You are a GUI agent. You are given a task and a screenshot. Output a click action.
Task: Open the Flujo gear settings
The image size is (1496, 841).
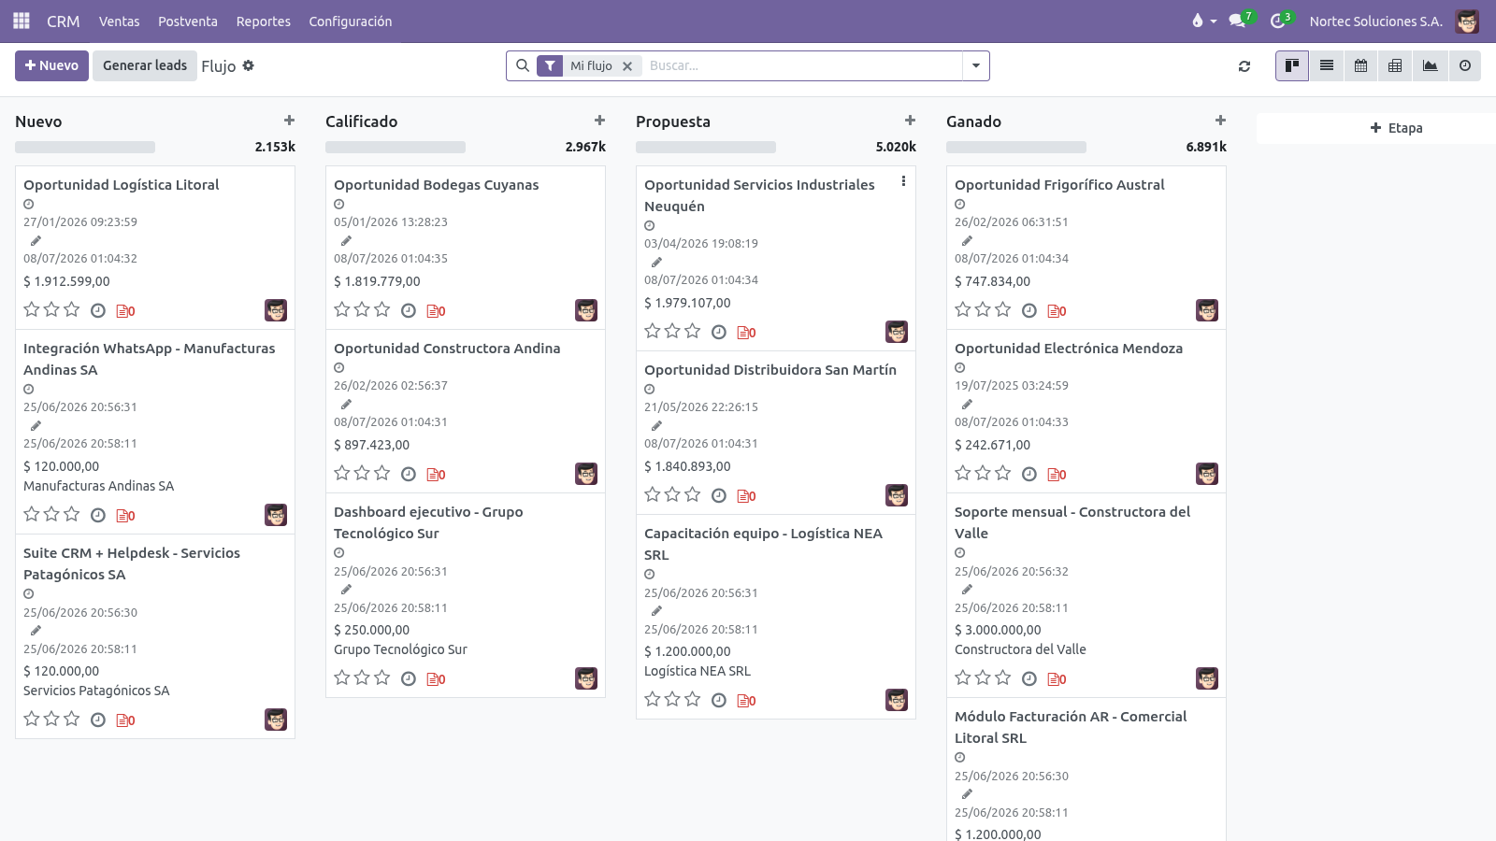(249, 65)
